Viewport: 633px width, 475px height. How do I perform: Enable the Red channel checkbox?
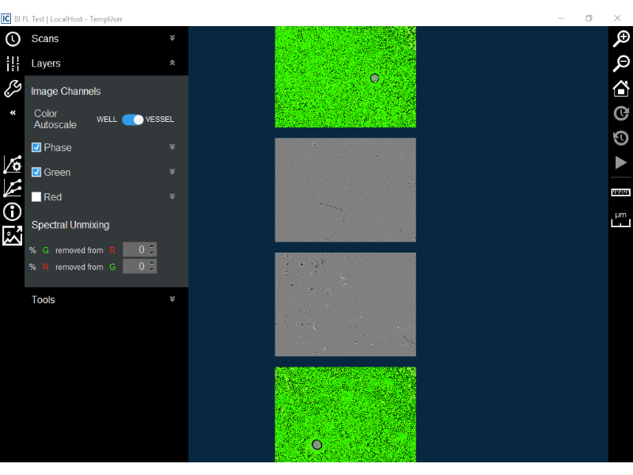pyautogui.click(x=36, y=196)
